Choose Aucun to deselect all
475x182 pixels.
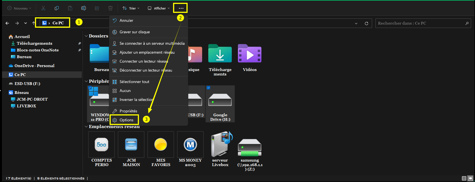(x=148, y=91)
